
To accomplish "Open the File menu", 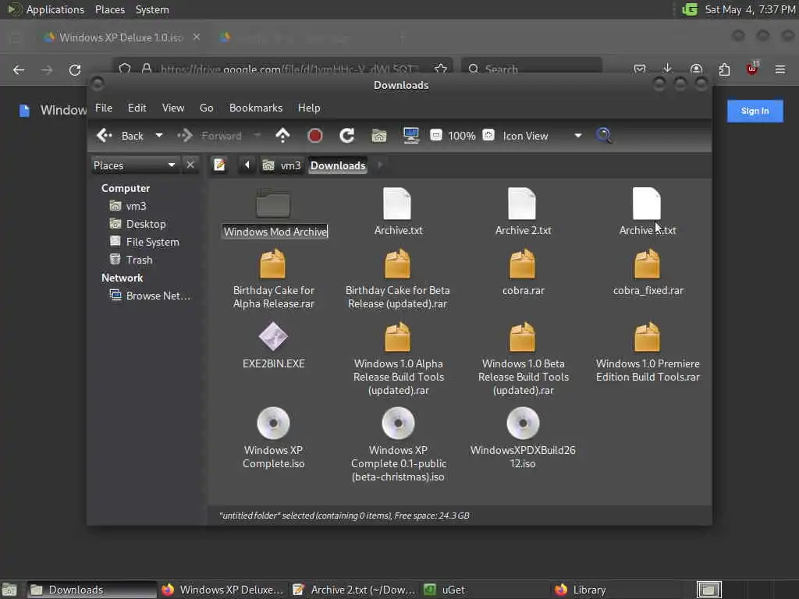I will [104, 108].
